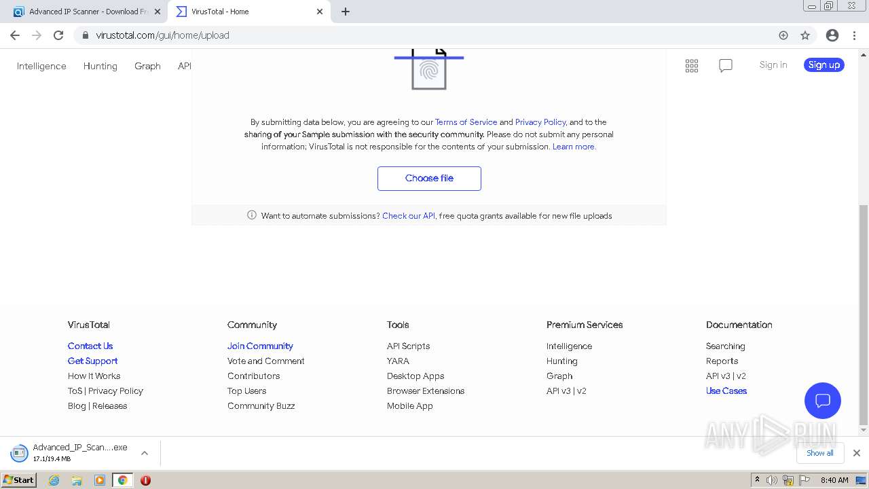Open a new browser tab
Screen dimensions: 869x489
coord(346,12)
